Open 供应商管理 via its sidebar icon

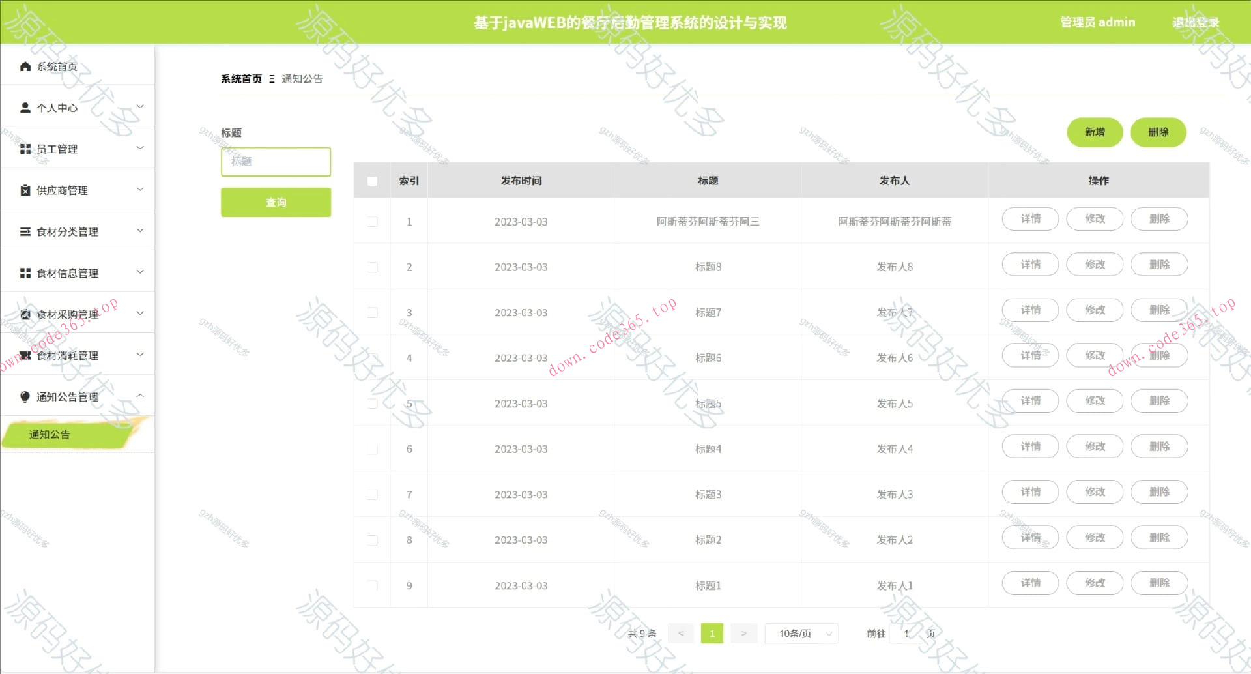pos(25,190)
